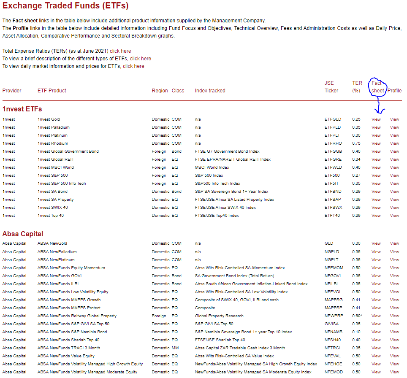
Task: Click the JSE Ticker column header
Action: 331,86
